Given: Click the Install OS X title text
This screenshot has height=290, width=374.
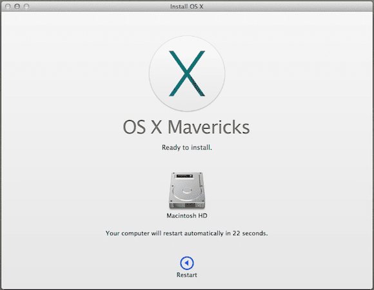Looking at the screenshot, I should (187, 6).
